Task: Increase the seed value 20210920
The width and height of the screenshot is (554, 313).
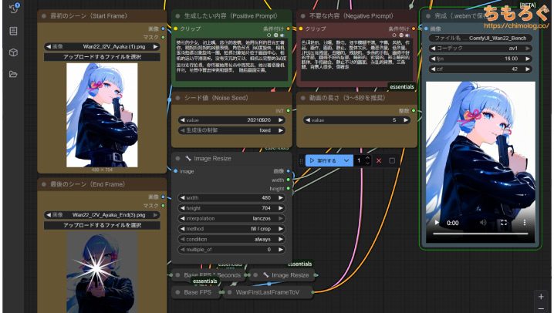Action: (x=281, y=120)
